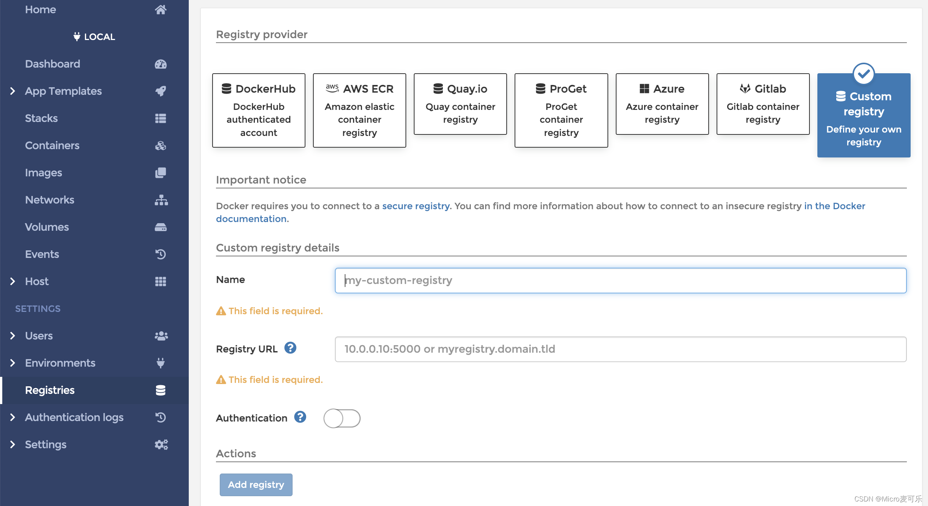Click the Name input field
The height and width of the screenshot is (506, 928).
click(x=620, y=281)
